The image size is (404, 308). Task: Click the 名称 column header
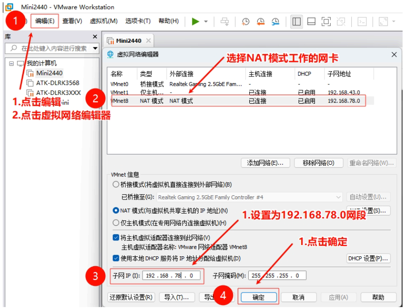pos(117,74)
